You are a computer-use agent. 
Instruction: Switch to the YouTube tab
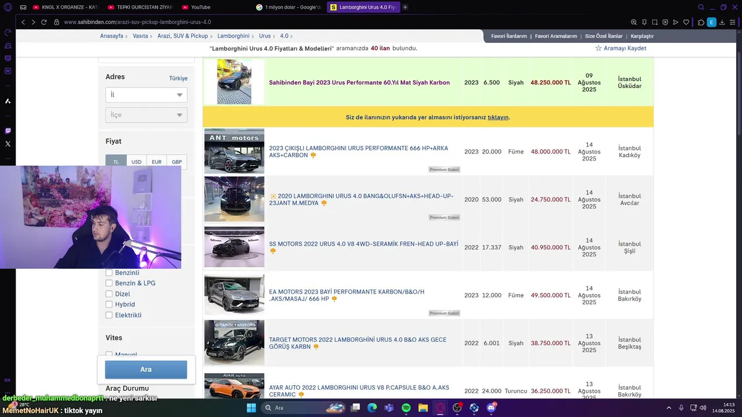pos(216,7)
